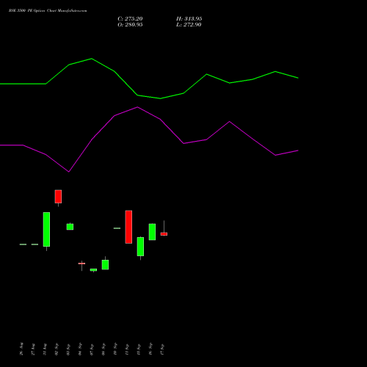Select the 31 Aug date label
The image size is (367, 367).
pyautogui.click(x=45, y=349)
